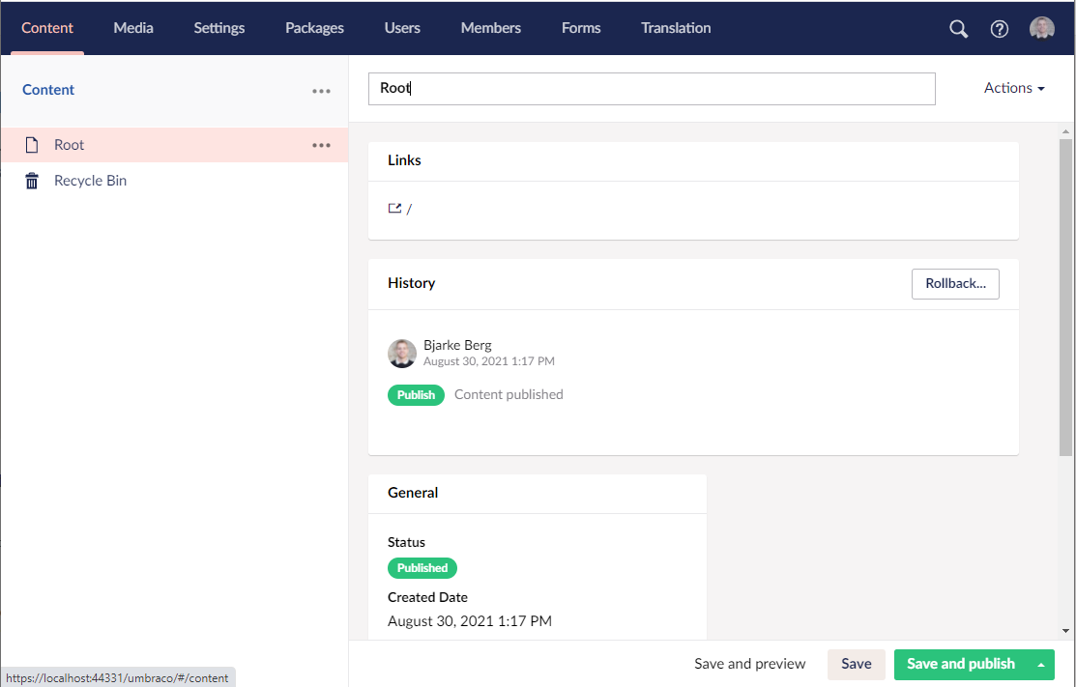The image size is (1076, 687).
Task: Click the user avatar in top bar
Action: point(1041,28)
